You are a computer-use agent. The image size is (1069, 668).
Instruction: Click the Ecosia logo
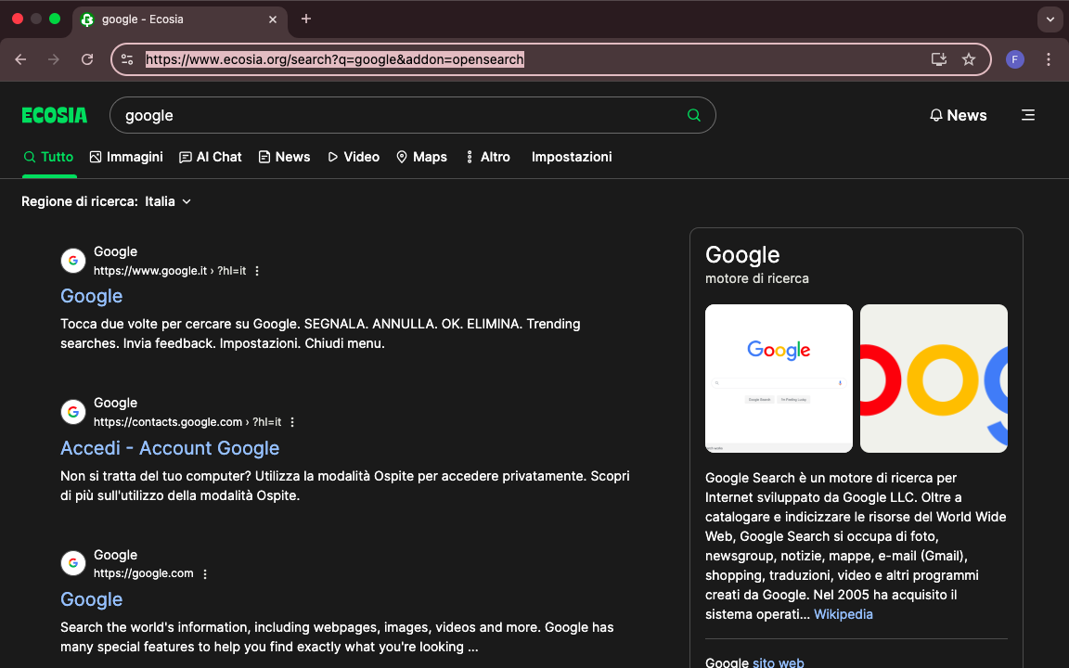54,115
